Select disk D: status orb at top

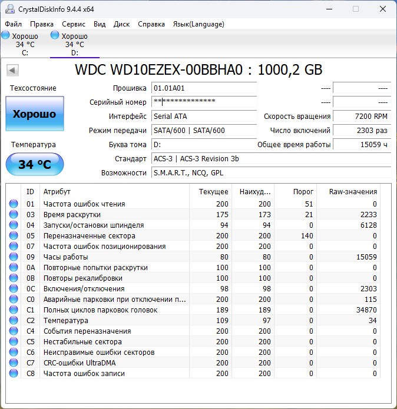55,35
